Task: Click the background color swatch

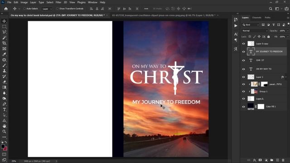Action: tap(6, 149)
